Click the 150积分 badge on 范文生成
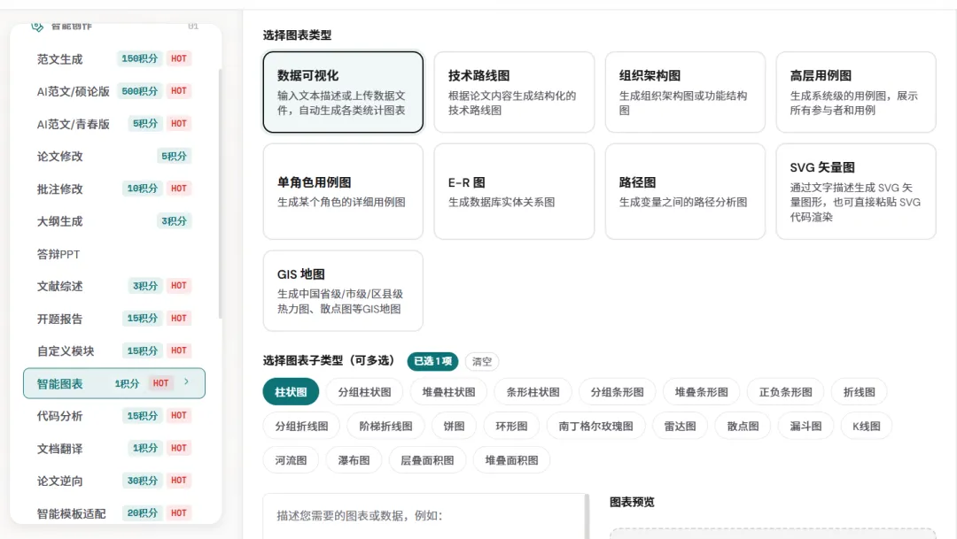Image resolution: width=957 pixels, height=539 pixels. pyautogui.click(x=140, y=58)
